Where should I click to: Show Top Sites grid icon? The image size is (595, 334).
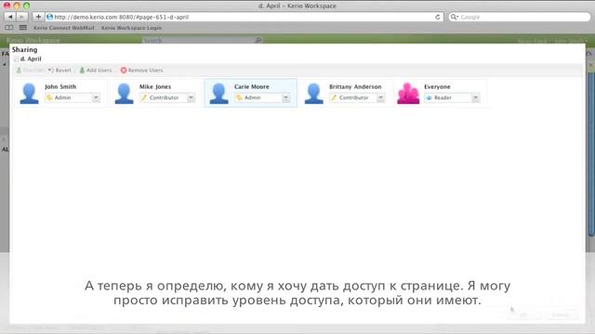pyautogui.click(x=22, y=28)
